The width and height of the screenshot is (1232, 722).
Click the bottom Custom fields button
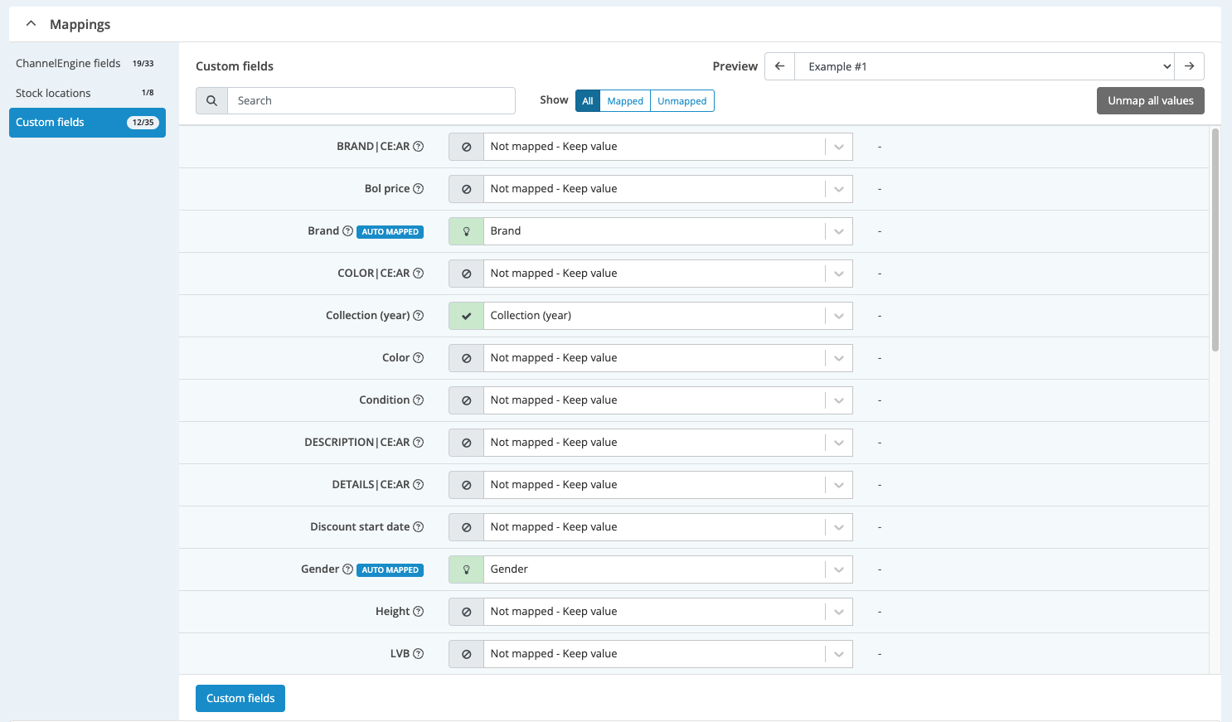tap(240, 699)
